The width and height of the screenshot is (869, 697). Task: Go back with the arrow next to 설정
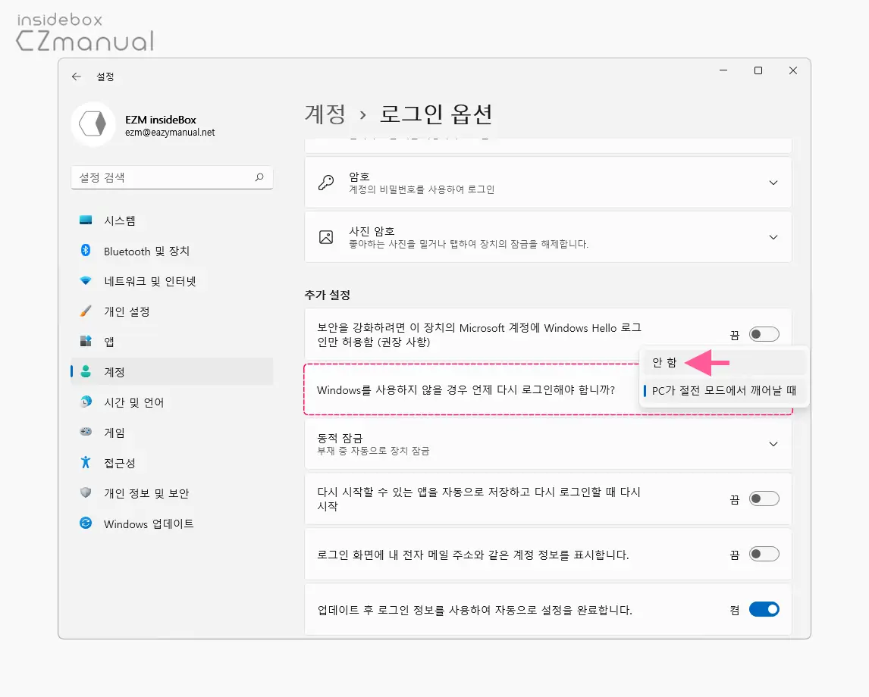[x=77, y=77]
